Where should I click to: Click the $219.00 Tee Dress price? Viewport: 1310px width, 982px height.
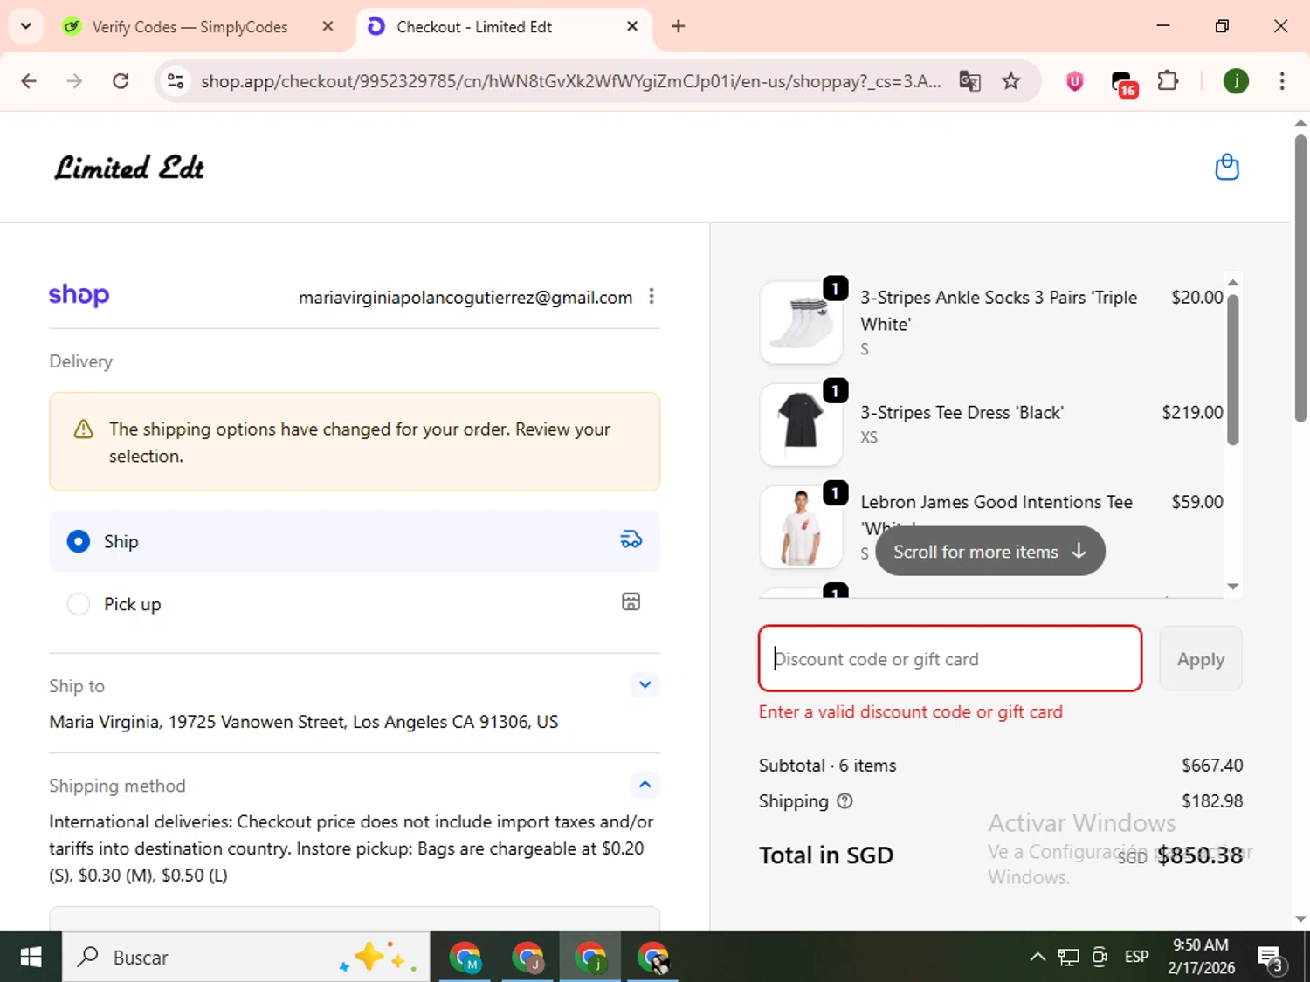point(1192,412)
